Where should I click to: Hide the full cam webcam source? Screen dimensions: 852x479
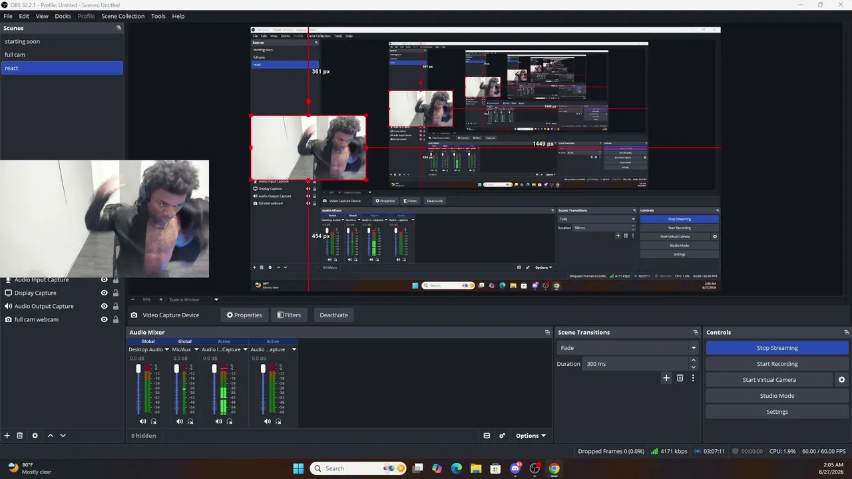[104, 319]
